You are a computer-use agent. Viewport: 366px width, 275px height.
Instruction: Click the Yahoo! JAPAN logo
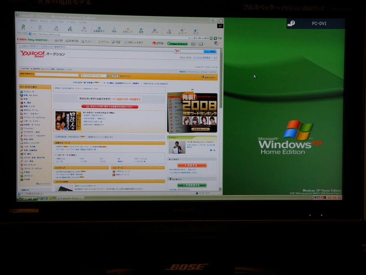click(x=32, y=54)
